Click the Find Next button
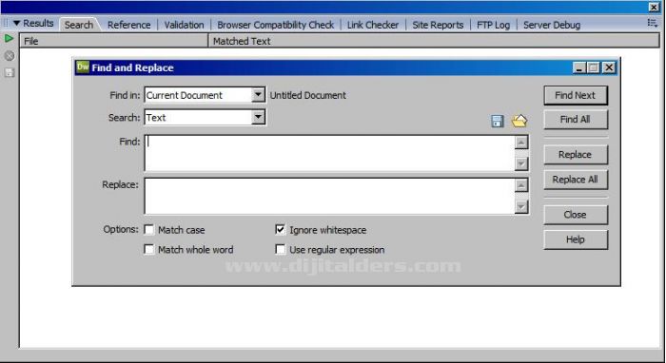 (x=576, y=95)
